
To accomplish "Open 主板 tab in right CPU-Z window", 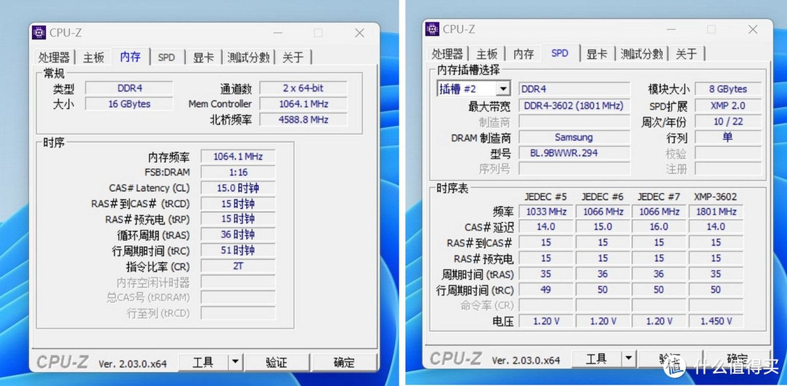I will [487, 53].
